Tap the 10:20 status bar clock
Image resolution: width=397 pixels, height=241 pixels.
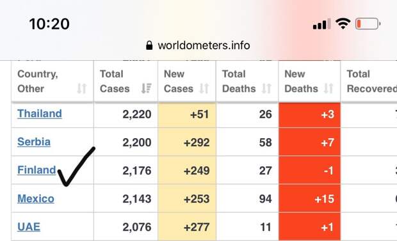(49, 24)
